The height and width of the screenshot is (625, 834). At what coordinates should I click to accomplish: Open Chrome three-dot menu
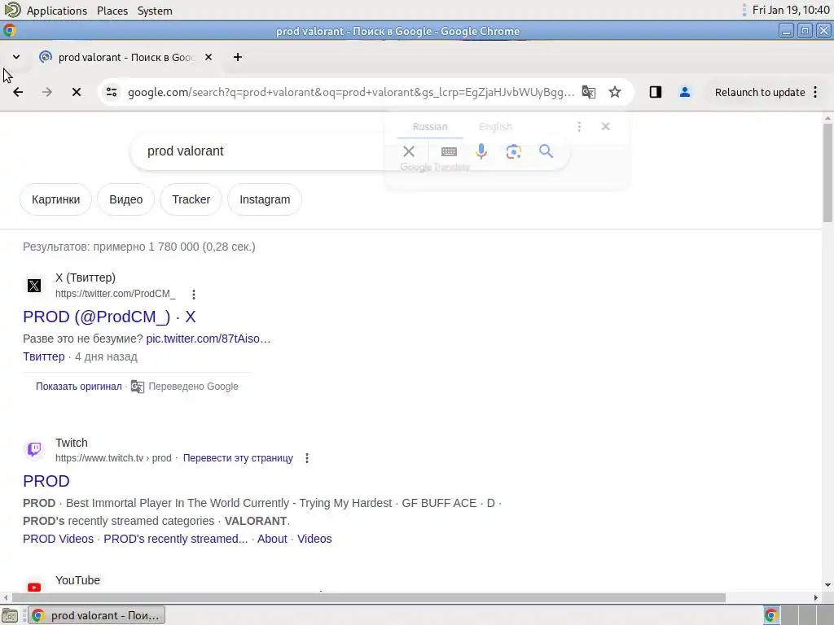[x=815, y=92]
